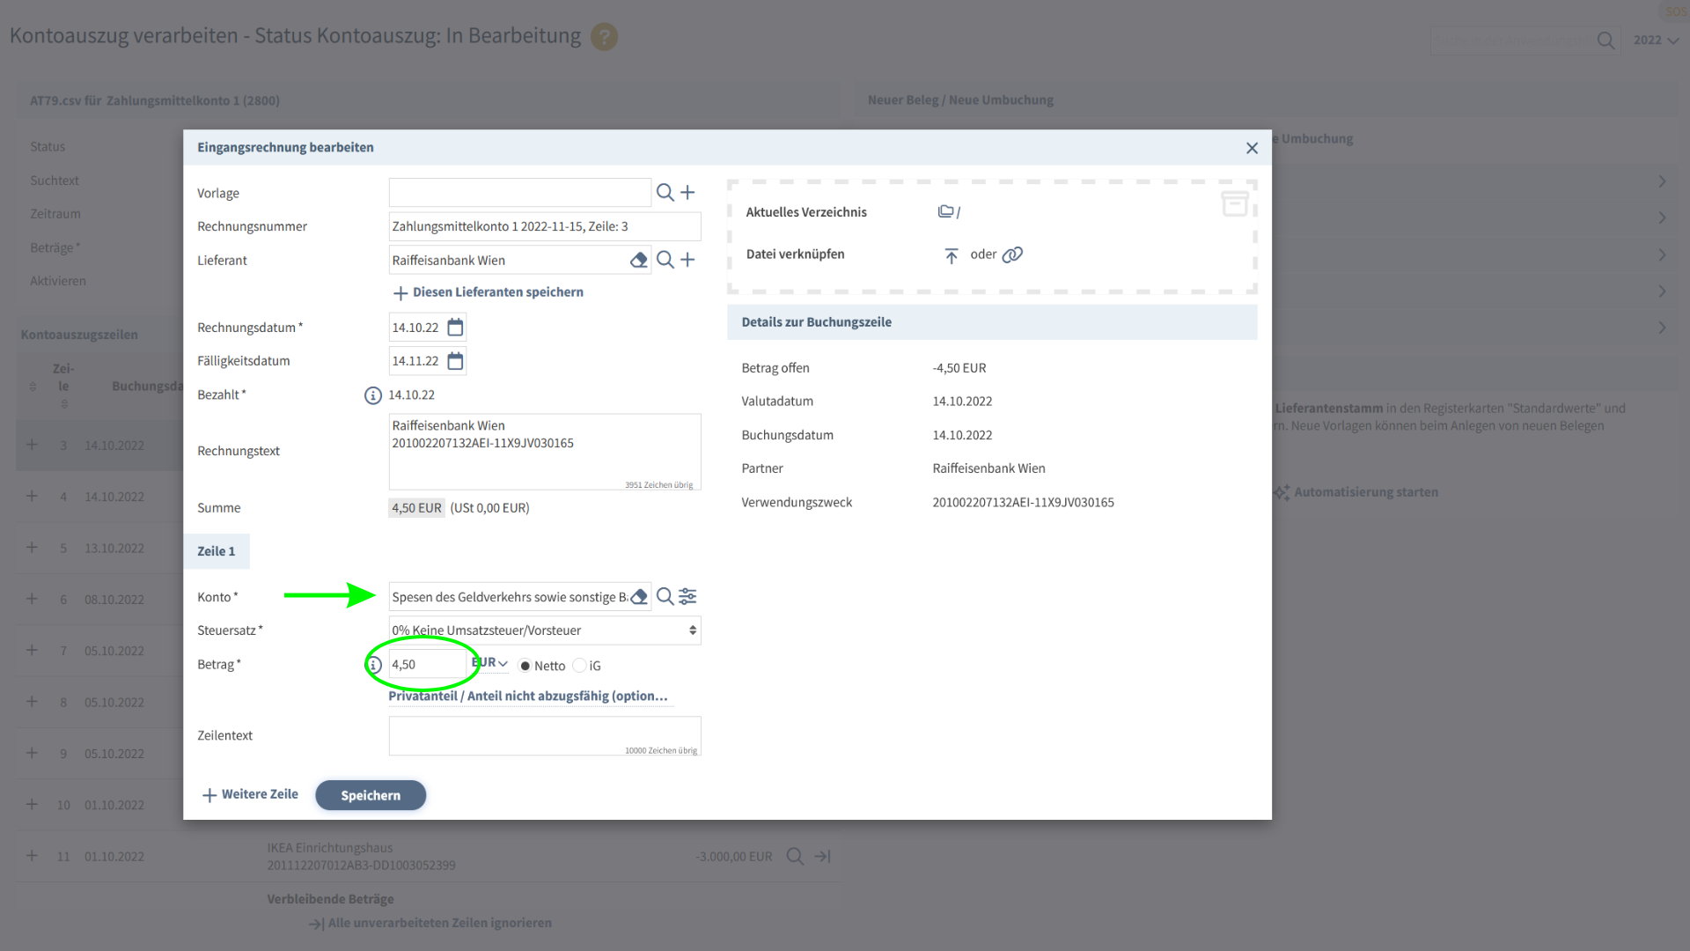
Task: Select the Zeile 1 tab
Action: (x=217, y=551)
